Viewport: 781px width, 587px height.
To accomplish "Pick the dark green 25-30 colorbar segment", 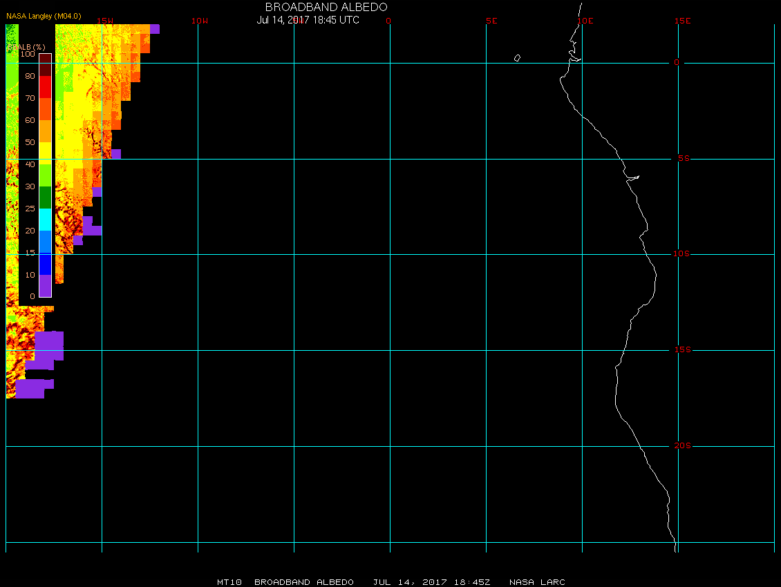I will coord(46,198).
